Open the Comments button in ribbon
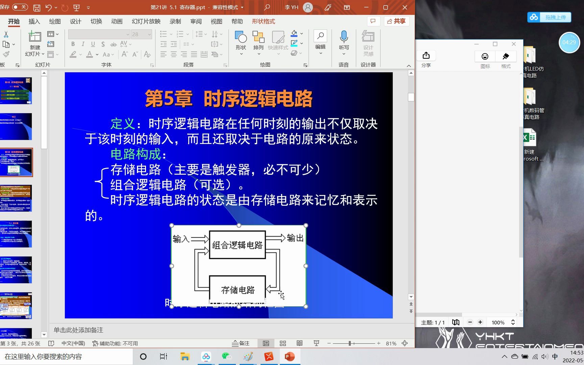 click(x=373, y=21)
